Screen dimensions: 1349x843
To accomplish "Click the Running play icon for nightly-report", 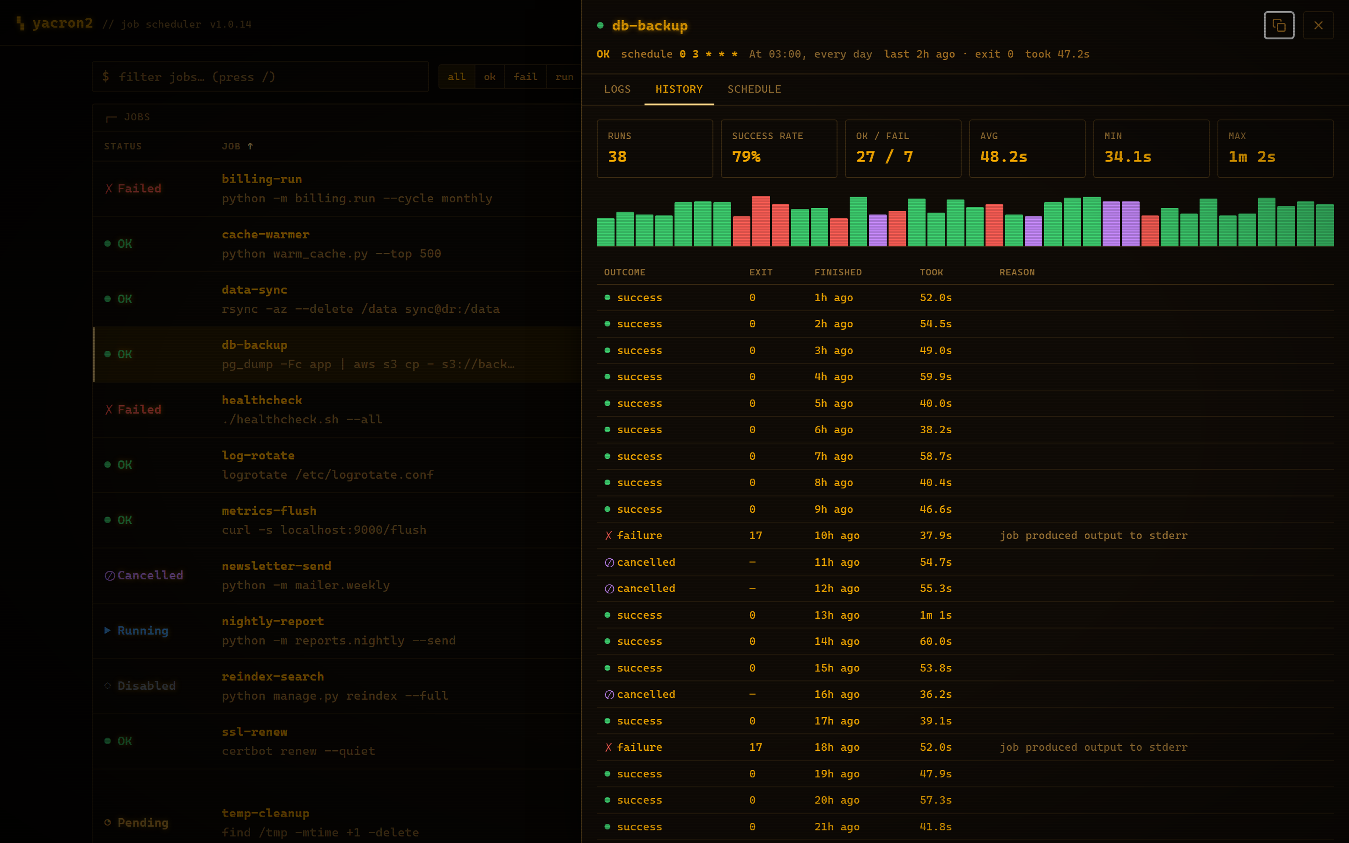I will pos(108,630).
